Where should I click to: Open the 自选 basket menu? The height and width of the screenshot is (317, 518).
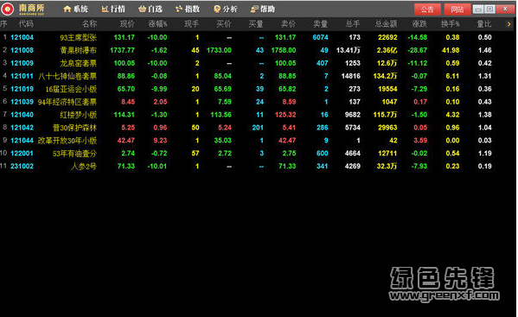click(150, 9)
